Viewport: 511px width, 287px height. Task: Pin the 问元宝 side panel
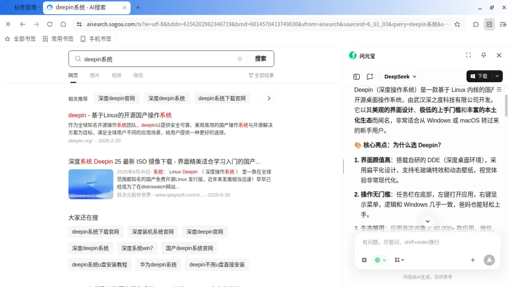[x=484, y=55]
